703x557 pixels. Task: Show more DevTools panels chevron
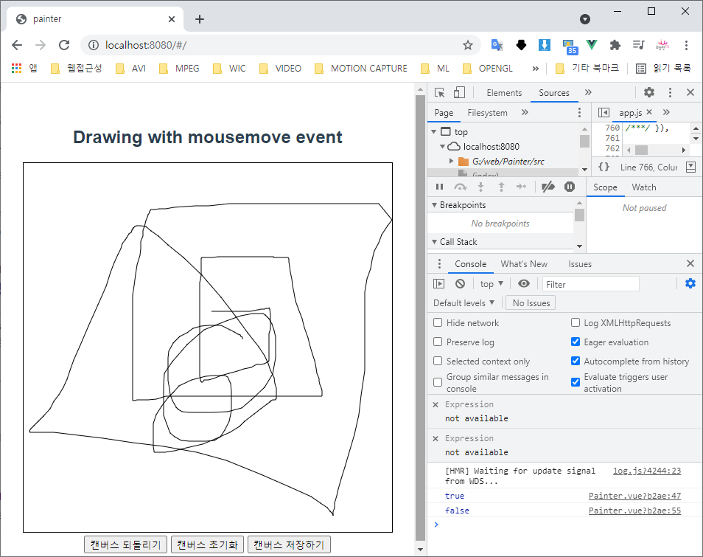588,92
